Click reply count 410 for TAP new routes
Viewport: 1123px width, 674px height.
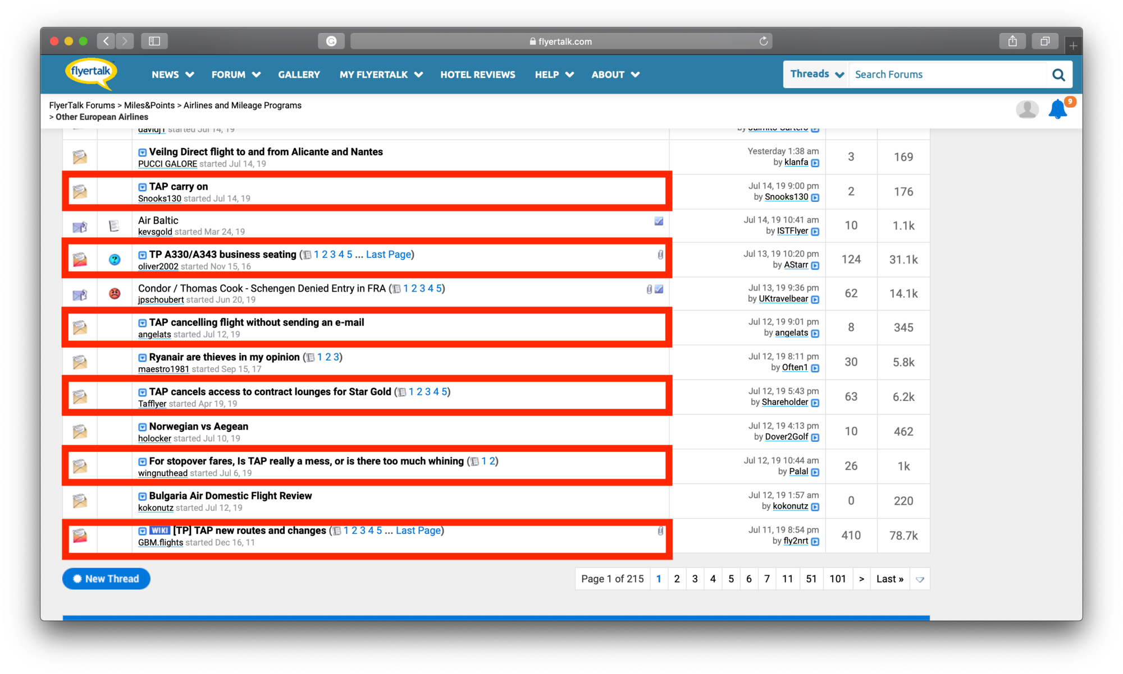[851, 535]
